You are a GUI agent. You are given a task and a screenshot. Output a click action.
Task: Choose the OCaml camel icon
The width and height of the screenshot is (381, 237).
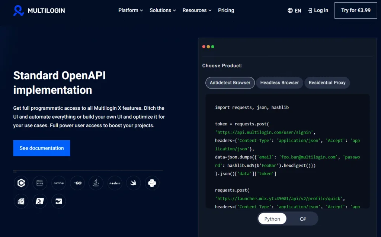pos(58,201)
